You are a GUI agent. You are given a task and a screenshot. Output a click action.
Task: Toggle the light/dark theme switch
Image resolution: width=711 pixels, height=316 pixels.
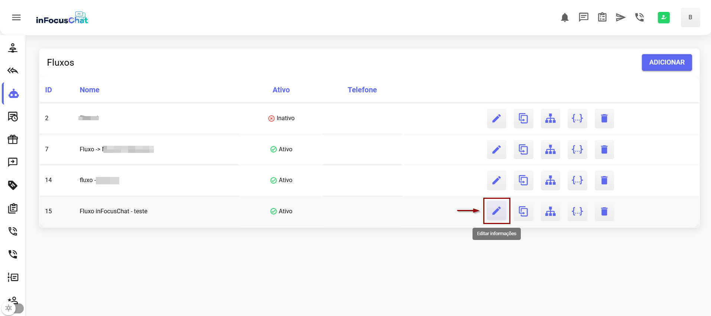[13, 308]
